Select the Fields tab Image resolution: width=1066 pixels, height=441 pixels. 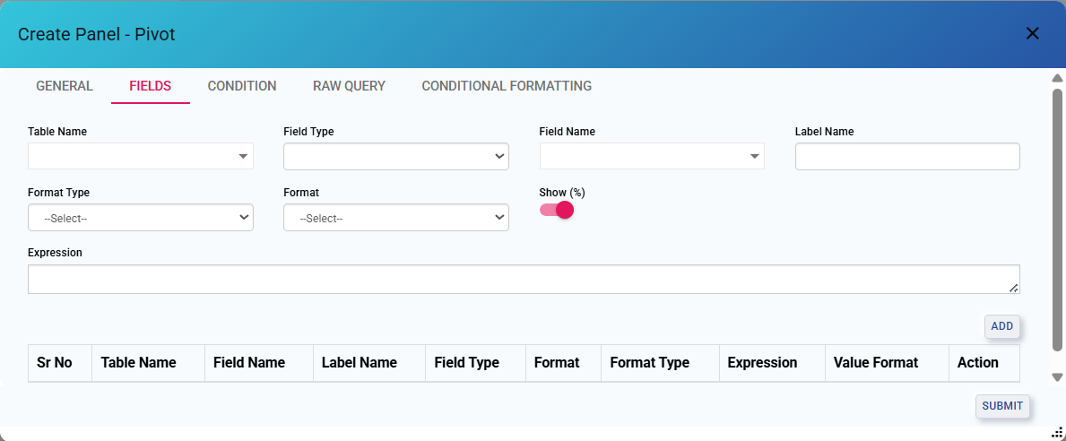click(x=150, y=86)
